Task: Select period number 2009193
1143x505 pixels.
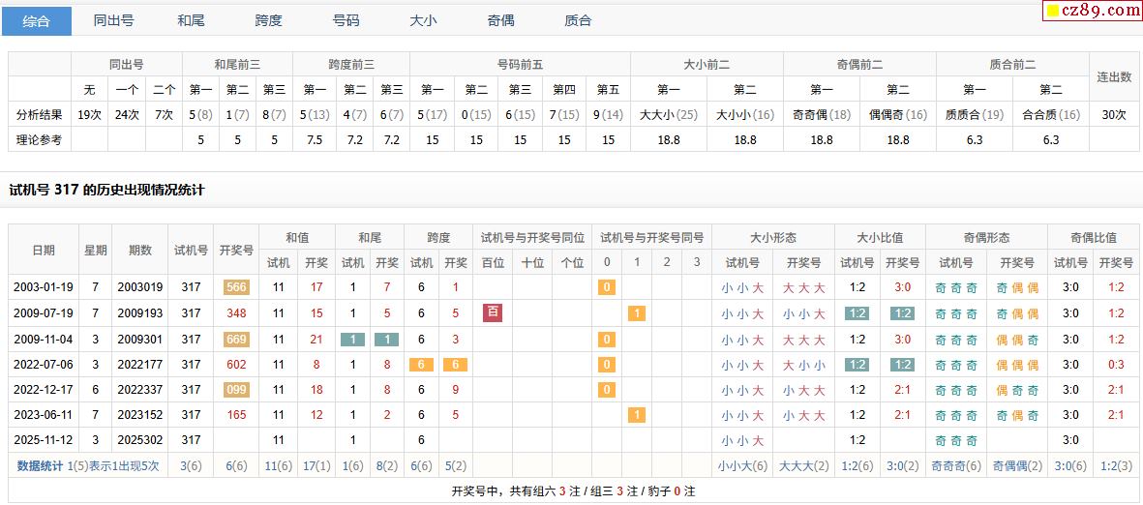Action: (140, 313)
